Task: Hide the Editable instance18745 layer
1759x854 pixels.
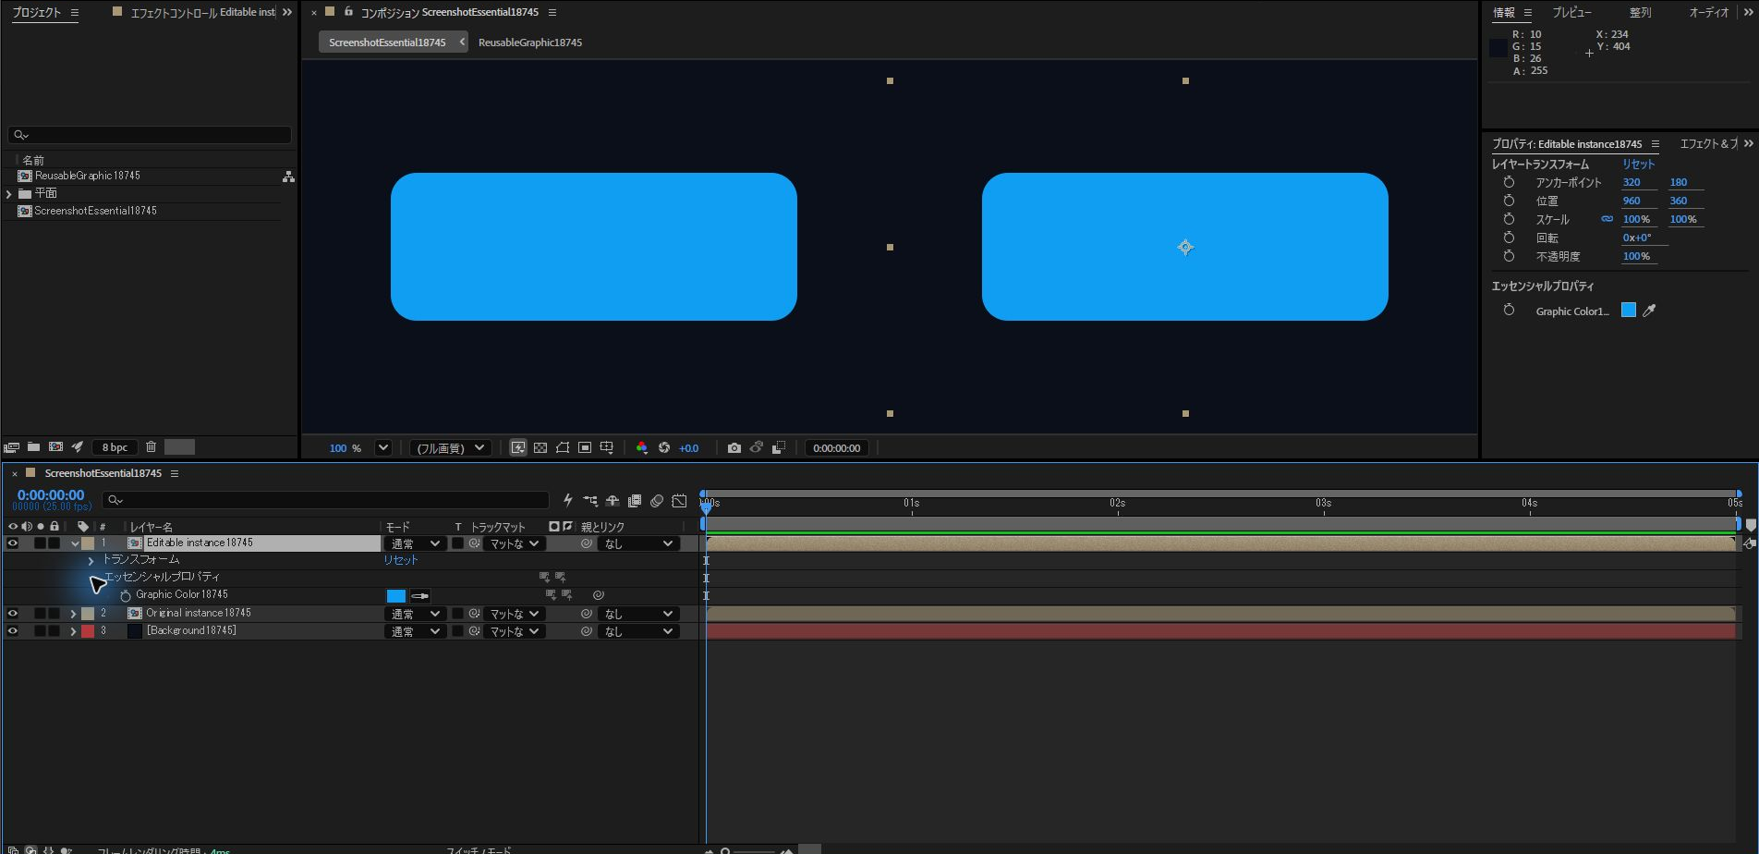Action: pos(13,543)
